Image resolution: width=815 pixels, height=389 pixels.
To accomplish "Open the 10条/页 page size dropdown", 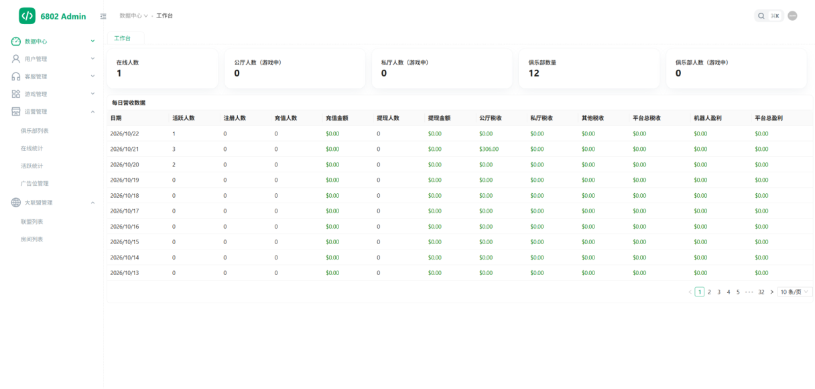I will tap(795, 292).
